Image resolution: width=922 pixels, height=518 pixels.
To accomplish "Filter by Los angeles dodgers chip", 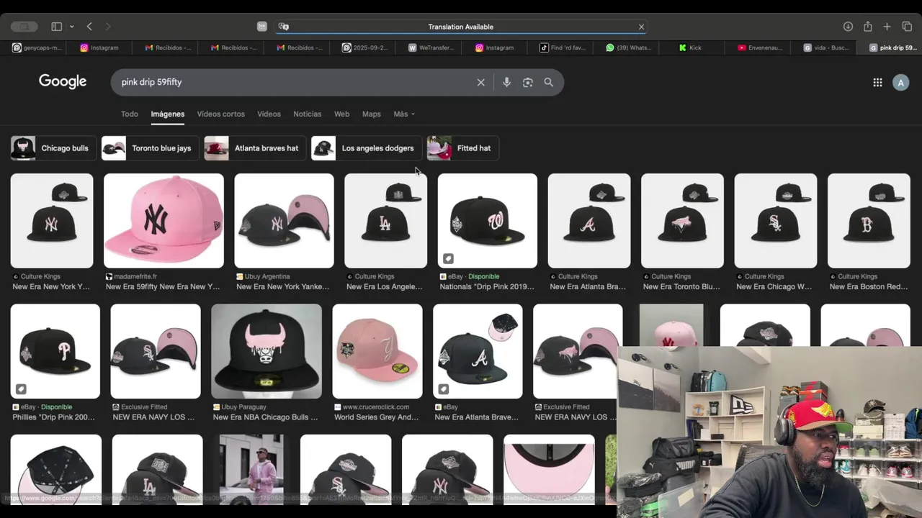I will [366, 148].
